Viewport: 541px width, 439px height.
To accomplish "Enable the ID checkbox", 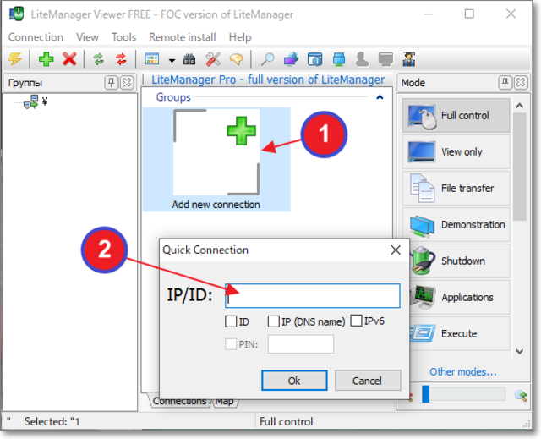I will 231,321.
